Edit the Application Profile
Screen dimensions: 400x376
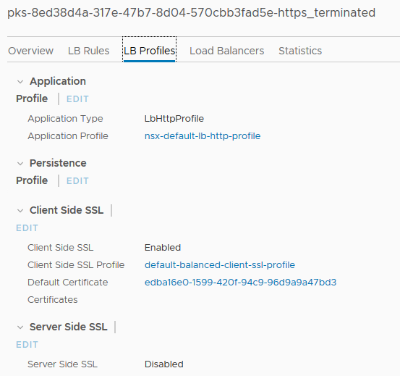(77, 99)
